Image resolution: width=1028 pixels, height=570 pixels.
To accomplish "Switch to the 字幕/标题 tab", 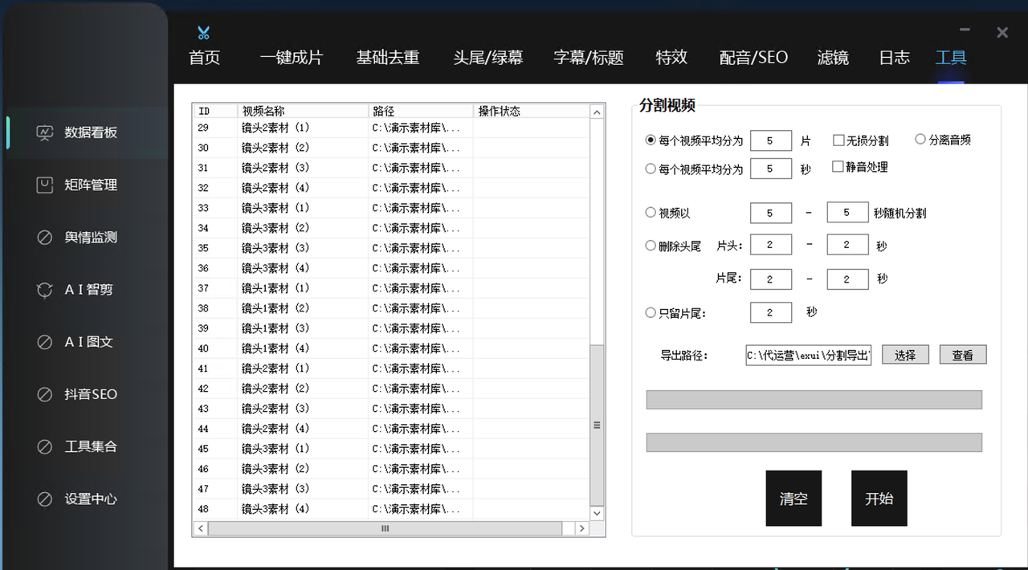I will pyautogui.click(x=588, y=58).
